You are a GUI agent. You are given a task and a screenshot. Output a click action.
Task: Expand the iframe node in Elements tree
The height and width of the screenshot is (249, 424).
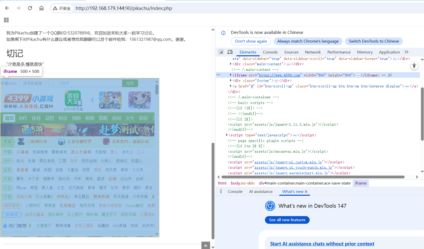pyautogui.click(x=231, y=75)
